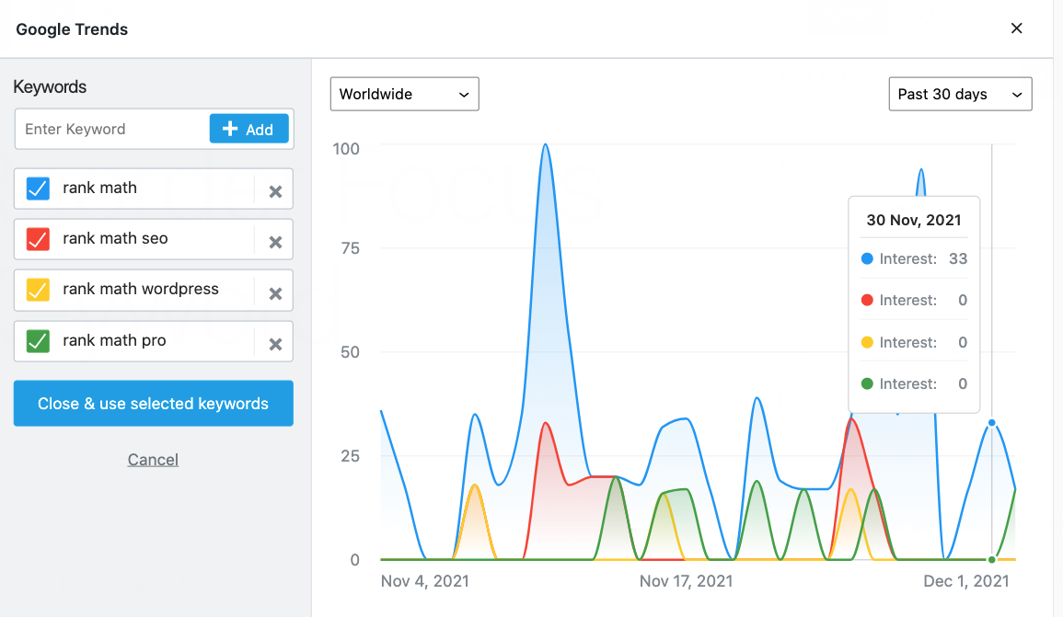Viewport: 1063px width, 617px height.
Task: Uncheck the red 'rank math seo' checkbox
Action: [x=38, y=239]
